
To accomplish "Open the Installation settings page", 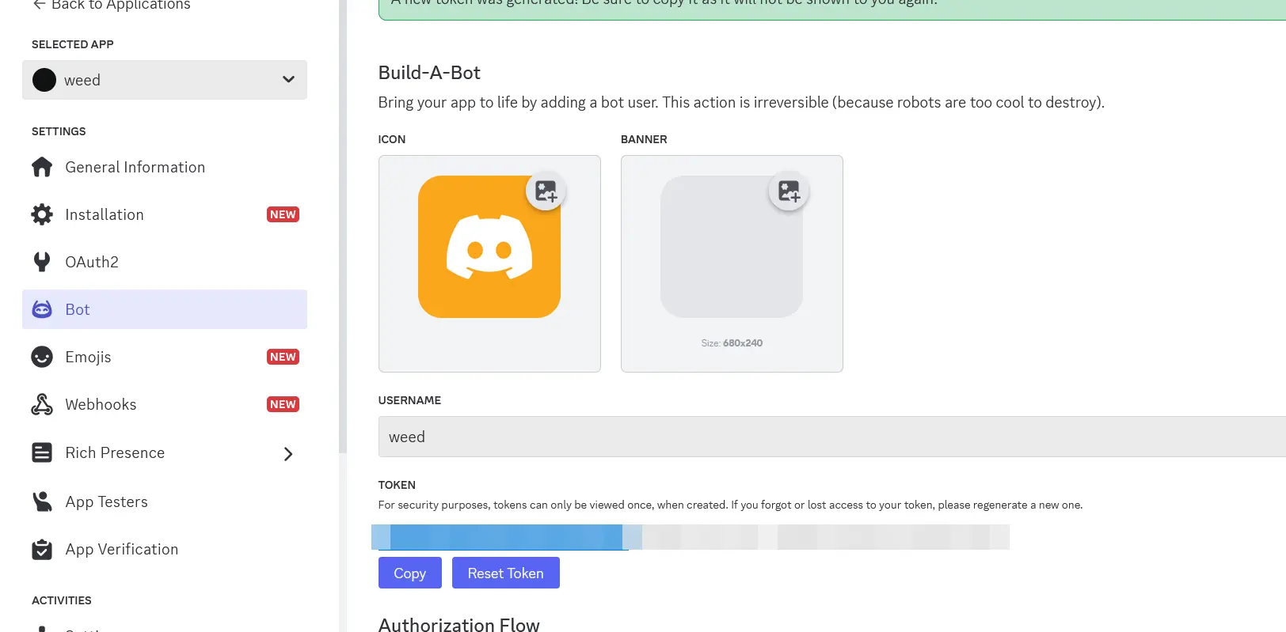I will pos(105,214).
